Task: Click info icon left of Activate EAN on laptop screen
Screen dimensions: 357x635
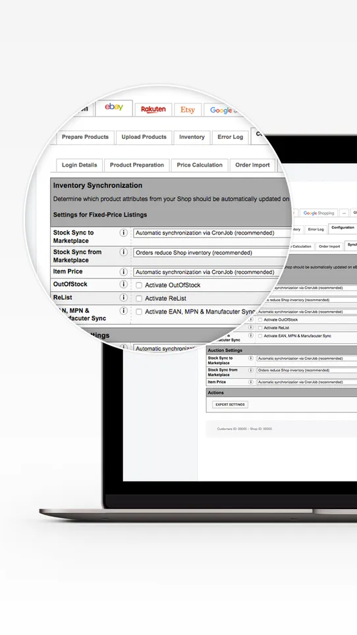Action: point(250,335)
